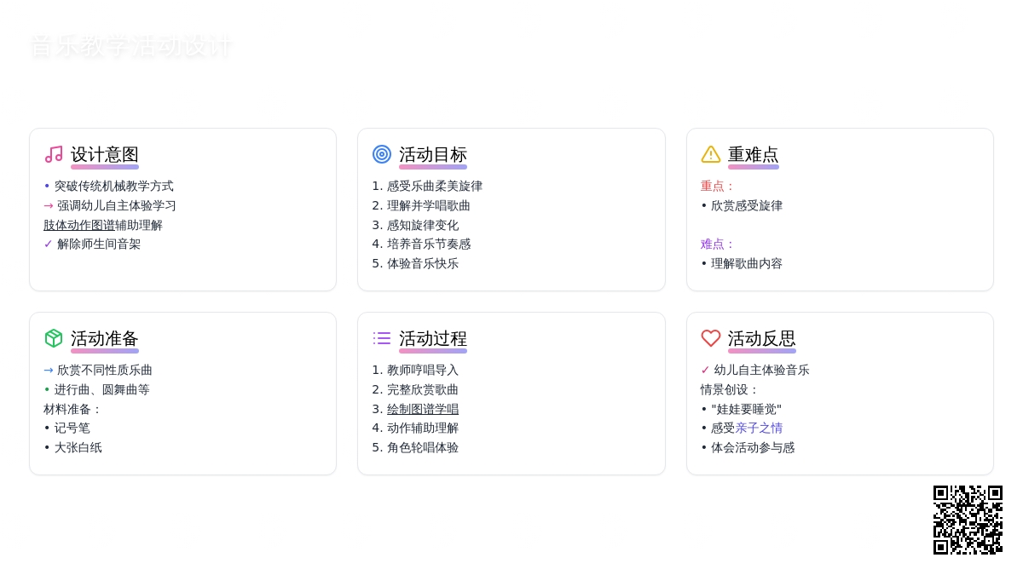This screenshot has width=1023, height=575.
Task: Click the 材料准备： label
Action: pos(73,409)
